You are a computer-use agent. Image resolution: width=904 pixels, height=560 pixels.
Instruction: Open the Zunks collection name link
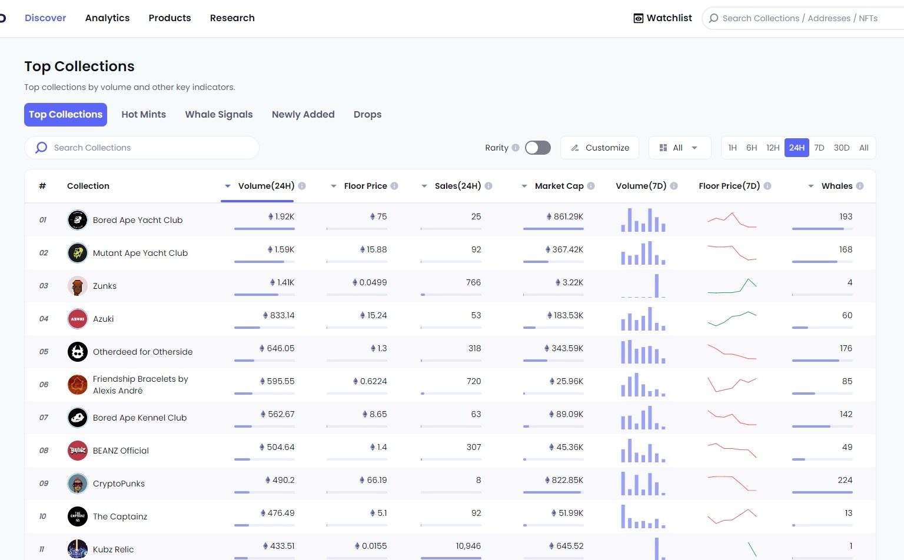click(105, 286)
